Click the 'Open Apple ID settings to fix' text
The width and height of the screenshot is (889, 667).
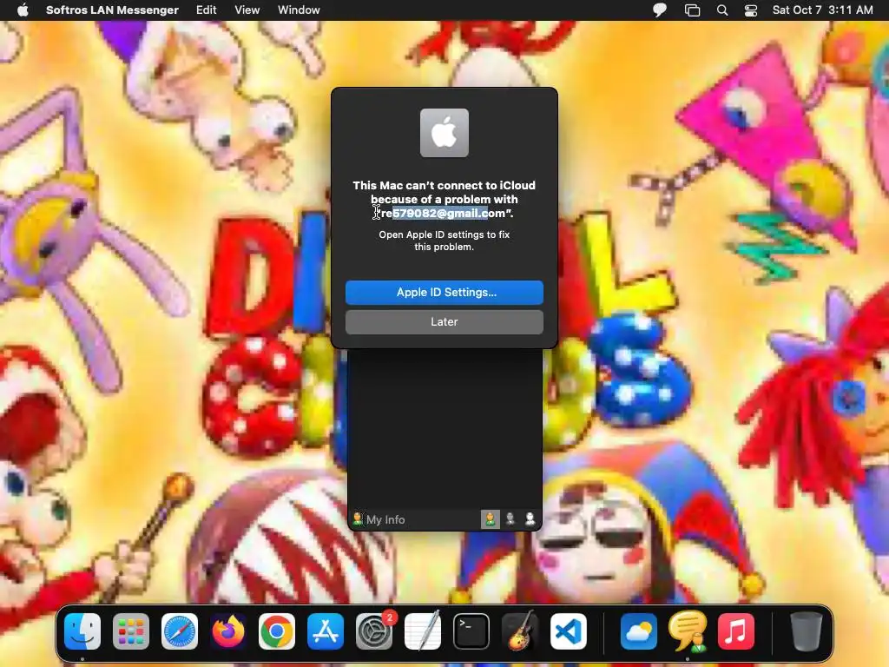click(x=444, y=234)
